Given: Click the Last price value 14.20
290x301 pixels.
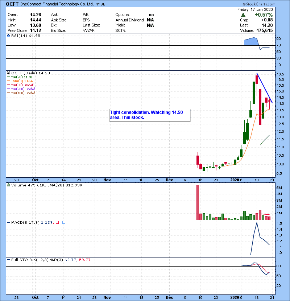Looking at the screenshot, I should click(x=267, y=25).
